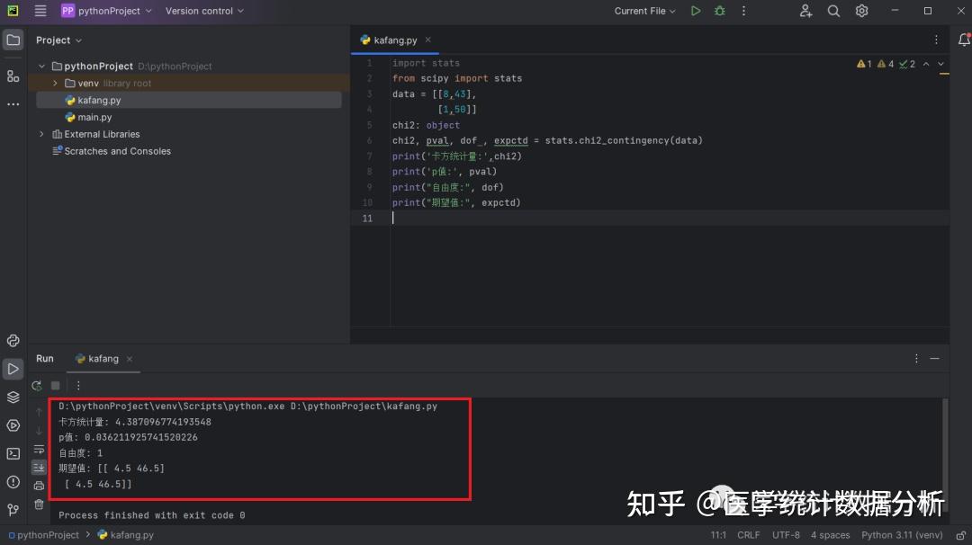Open the Terminal tool window icon
The image size is (972, 545).
click(x=13, y=452)
